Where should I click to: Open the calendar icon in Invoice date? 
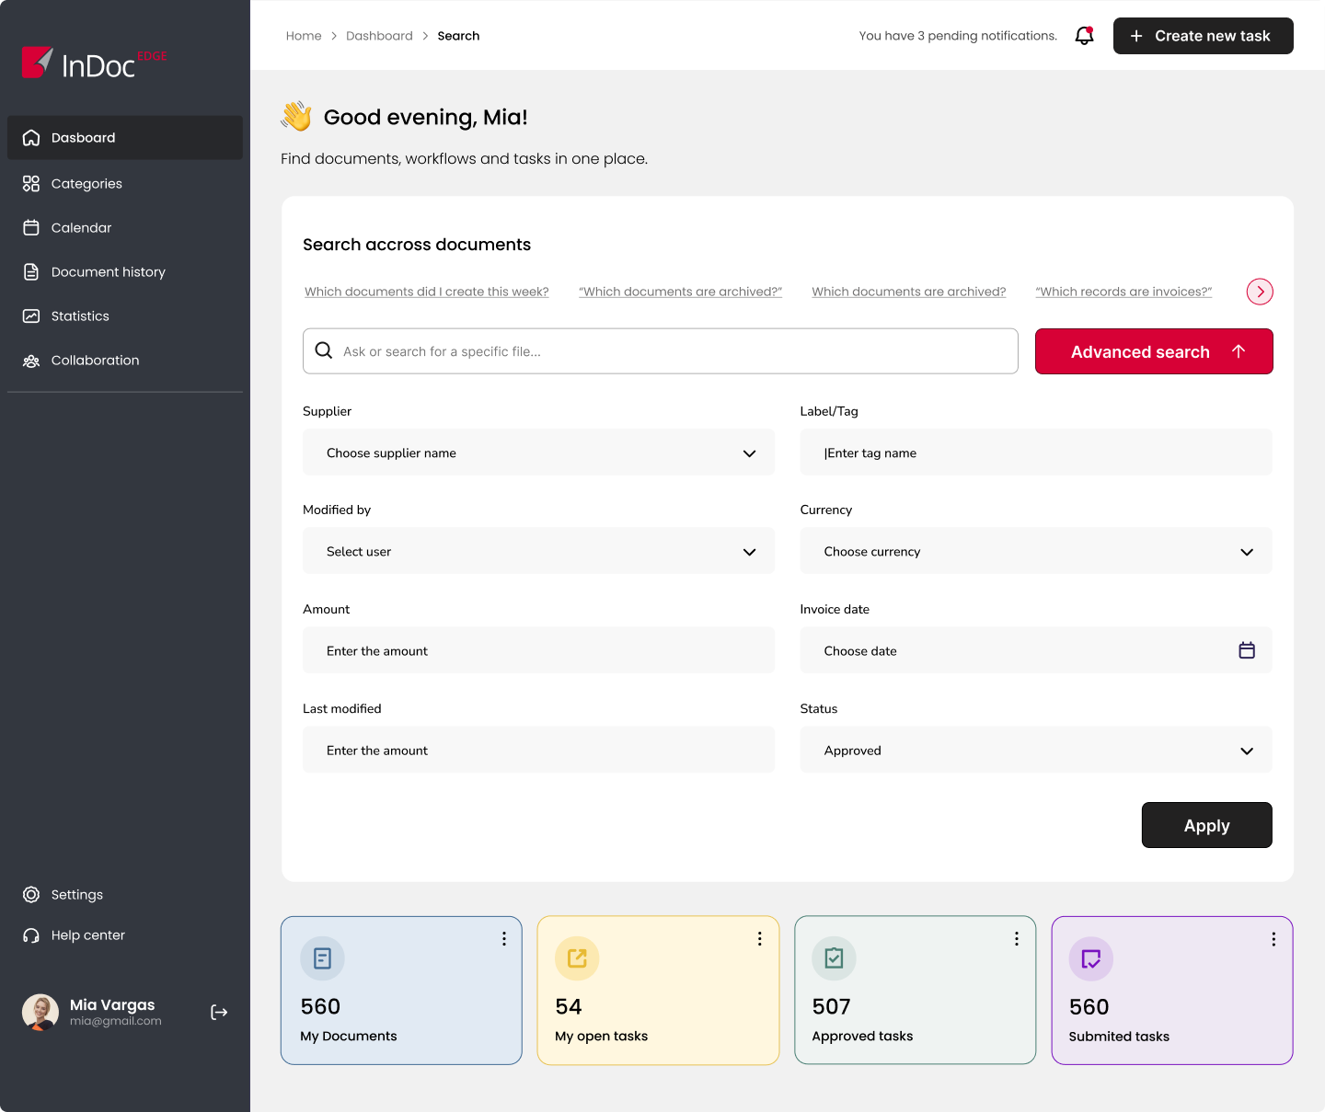(1247, 650)
